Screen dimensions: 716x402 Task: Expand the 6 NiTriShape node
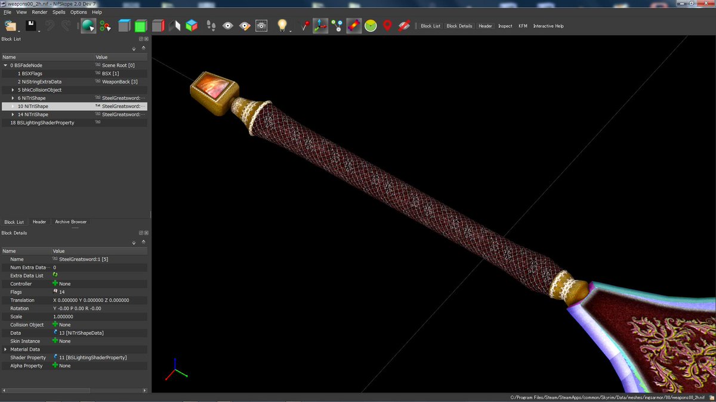13,98
